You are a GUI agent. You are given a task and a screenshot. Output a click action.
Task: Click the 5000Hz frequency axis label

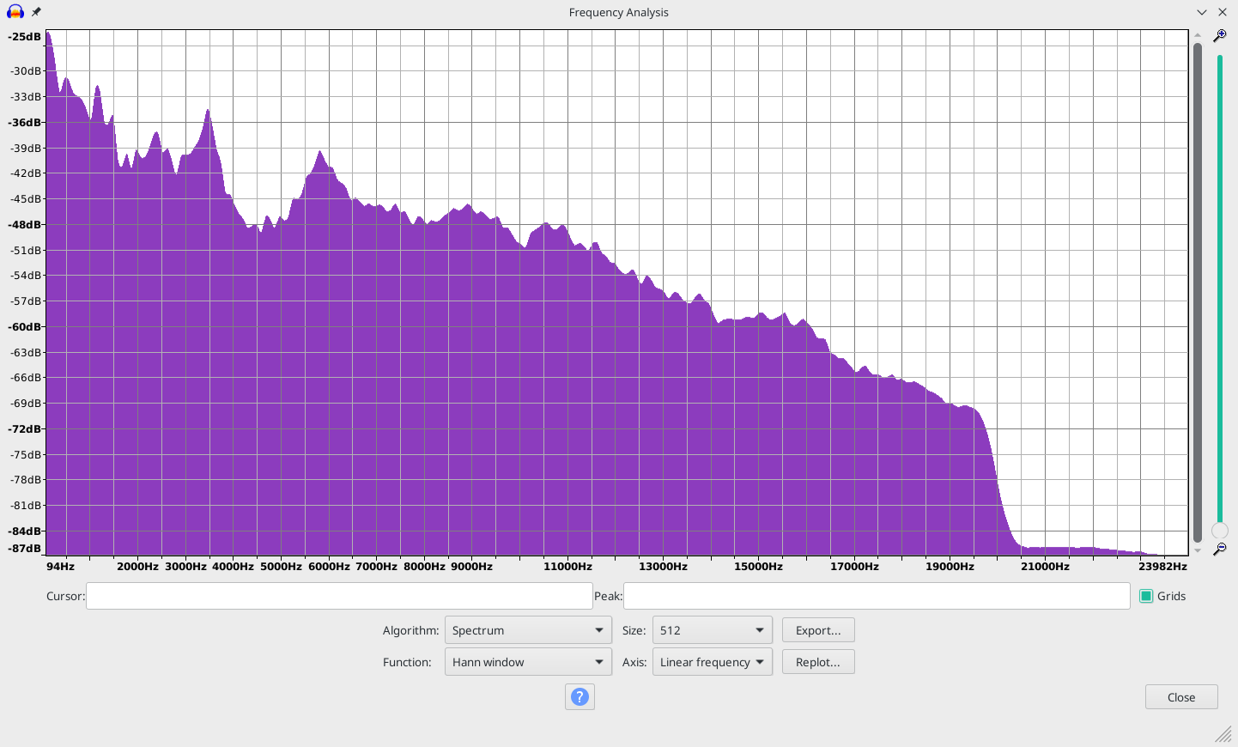tap(281, 566)
